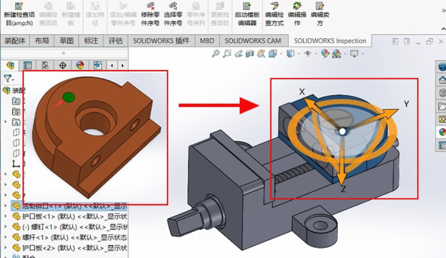Open the SOLIDWORKS 插件 tab
This screenshot has width=446, height=258.
coord(161,41)
